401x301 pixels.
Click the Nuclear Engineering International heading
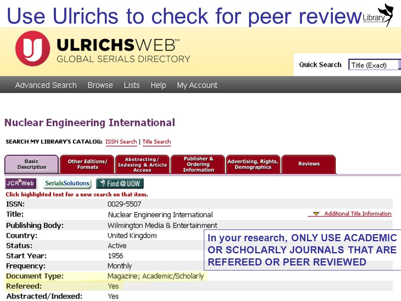click(90, 122)
